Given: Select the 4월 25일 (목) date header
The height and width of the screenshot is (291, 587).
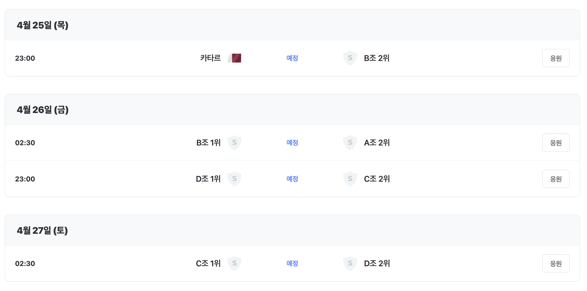Looking at the screenshot, I should (43, 25).
